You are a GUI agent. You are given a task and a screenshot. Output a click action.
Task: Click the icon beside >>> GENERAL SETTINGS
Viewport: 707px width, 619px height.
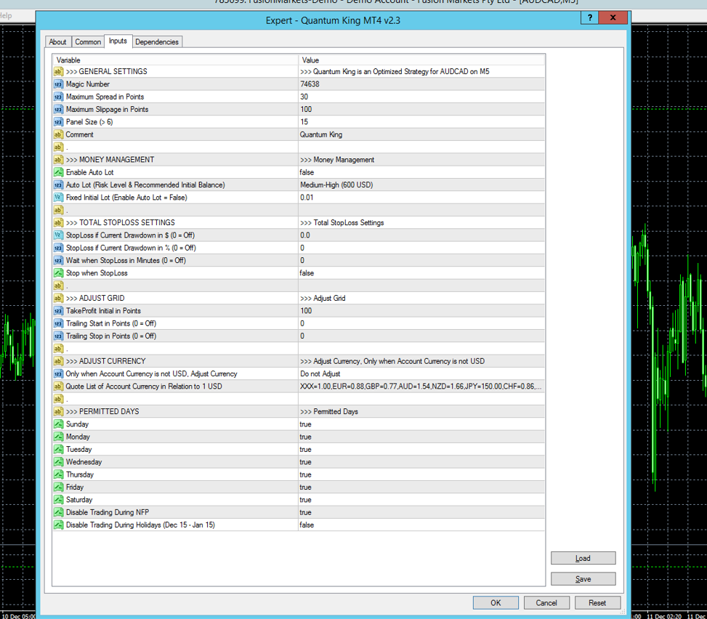click(58, 72)
